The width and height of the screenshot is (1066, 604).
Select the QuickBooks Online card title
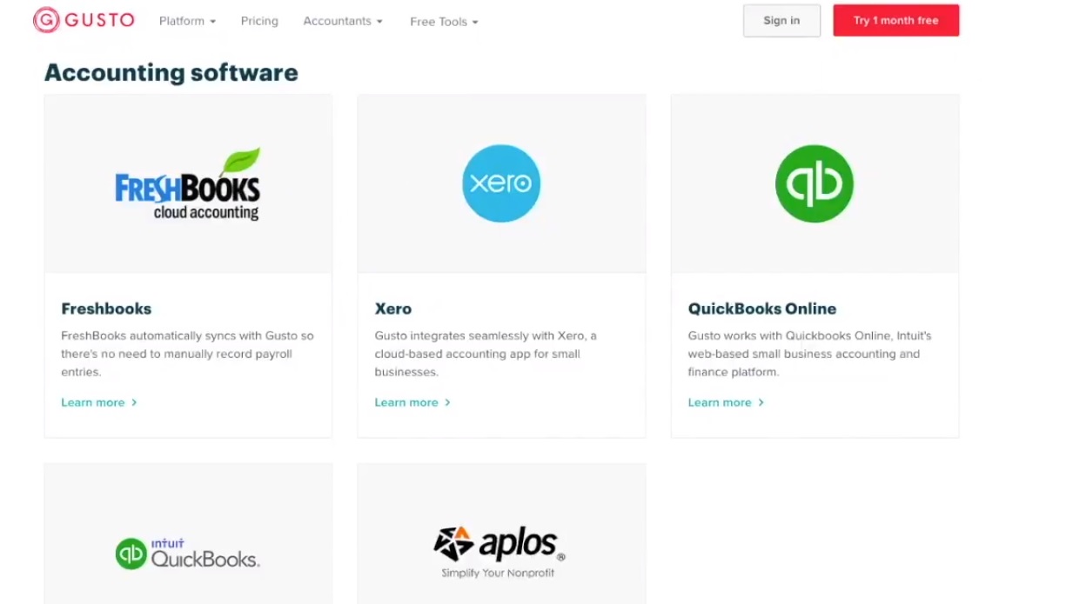762,309
